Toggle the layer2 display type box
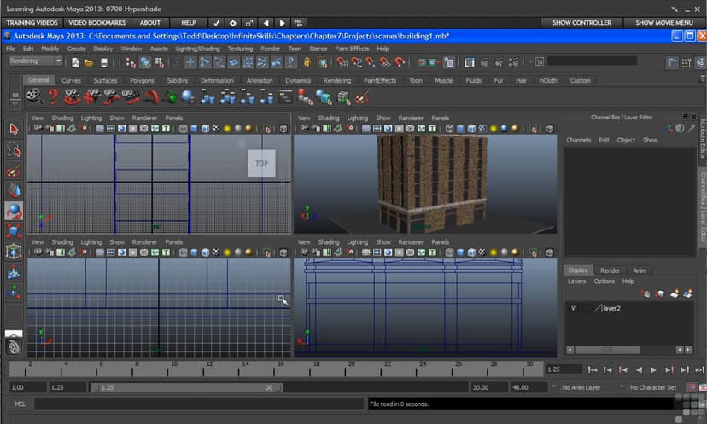Viewport: 707px width, 424px height. (x=586, y=308)
